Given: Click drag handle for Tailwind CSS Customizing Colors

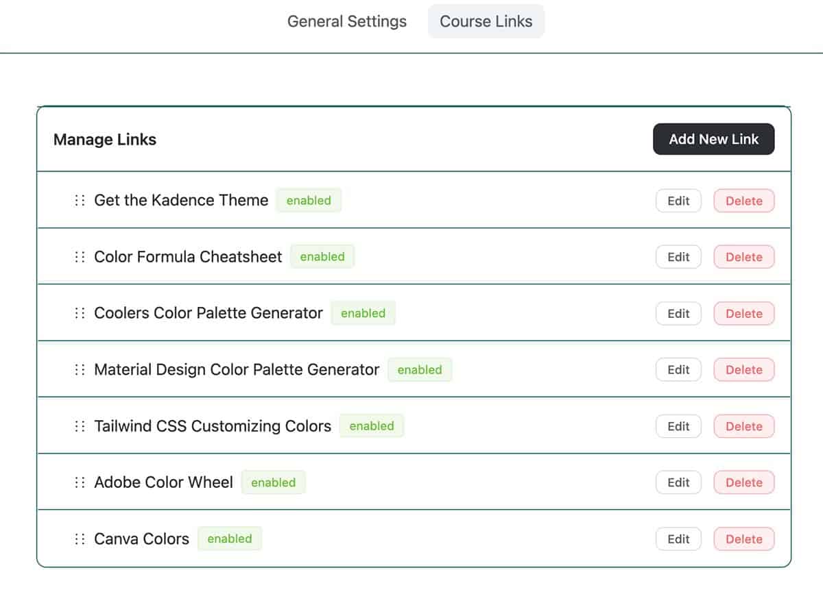Looking at the screenshot, I should click(80, 425).
